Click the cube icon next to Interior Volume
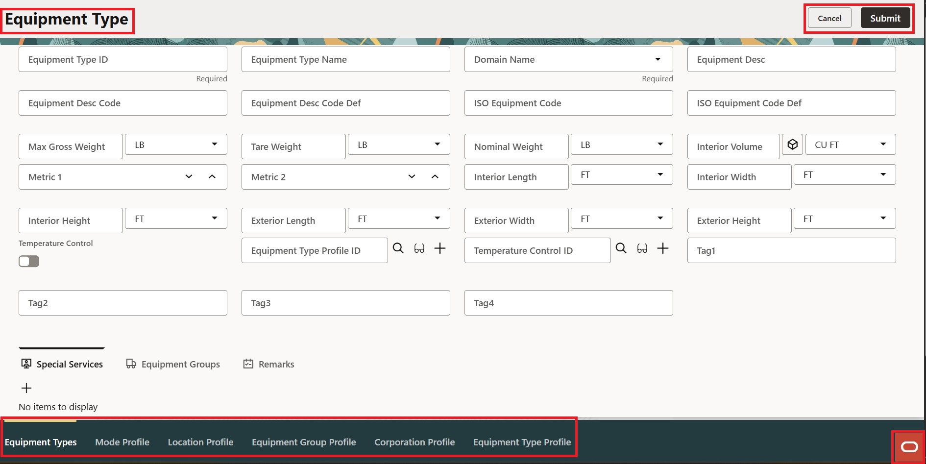This screenshot has height=464, width=926. pyautogui.click(x=793, y=144)
